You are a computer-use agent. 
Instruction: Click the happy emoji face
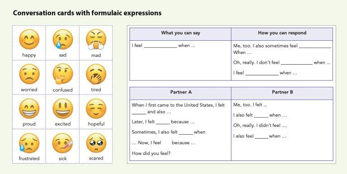[29, 39]
